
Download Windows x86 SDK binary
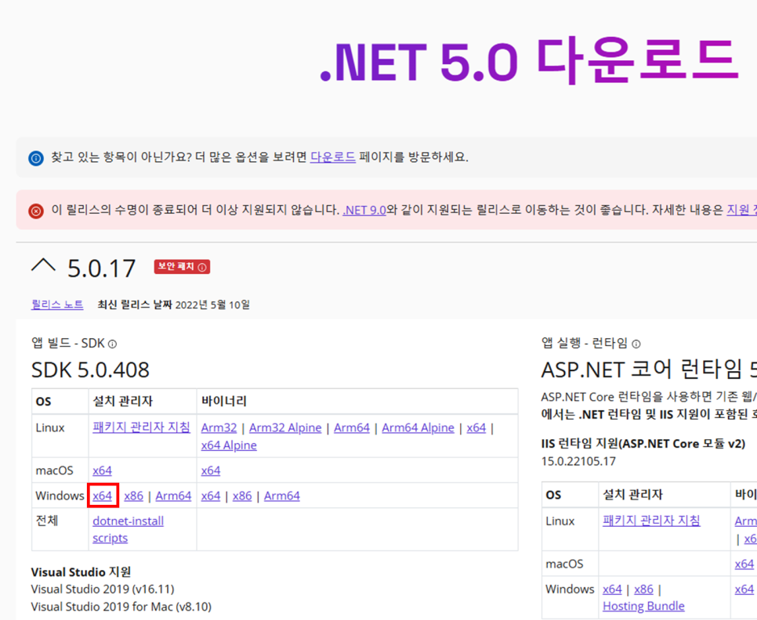pyautogui.click(x=242, y=496)
